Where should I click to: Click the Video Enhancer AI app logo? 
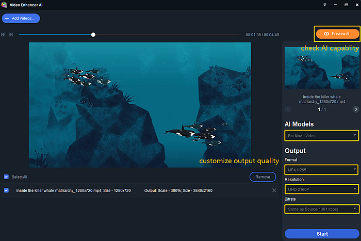coord(5,5)
